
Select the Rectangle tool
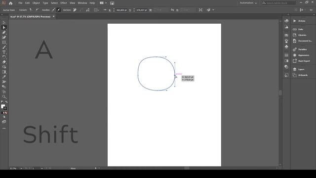pos(4,43)
